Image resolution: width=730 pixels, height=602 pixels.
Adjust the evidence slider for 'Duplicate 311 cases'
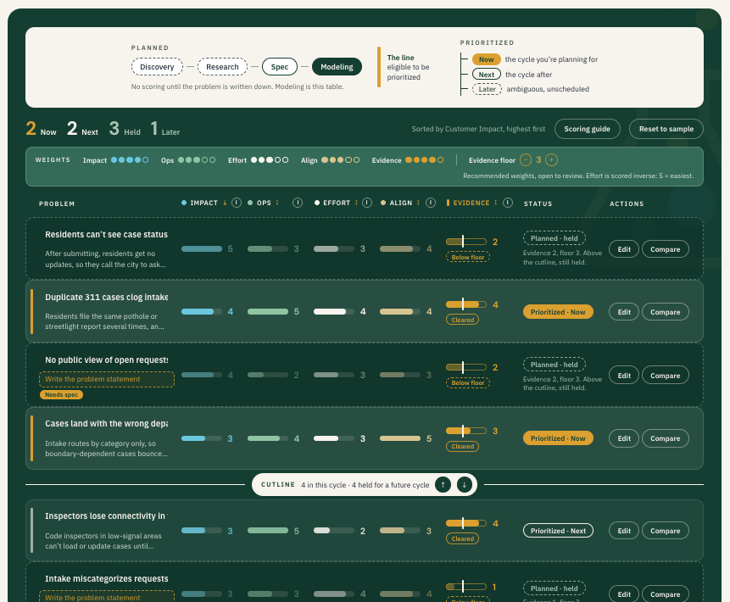pyautogui.click(x=466, y=304)
